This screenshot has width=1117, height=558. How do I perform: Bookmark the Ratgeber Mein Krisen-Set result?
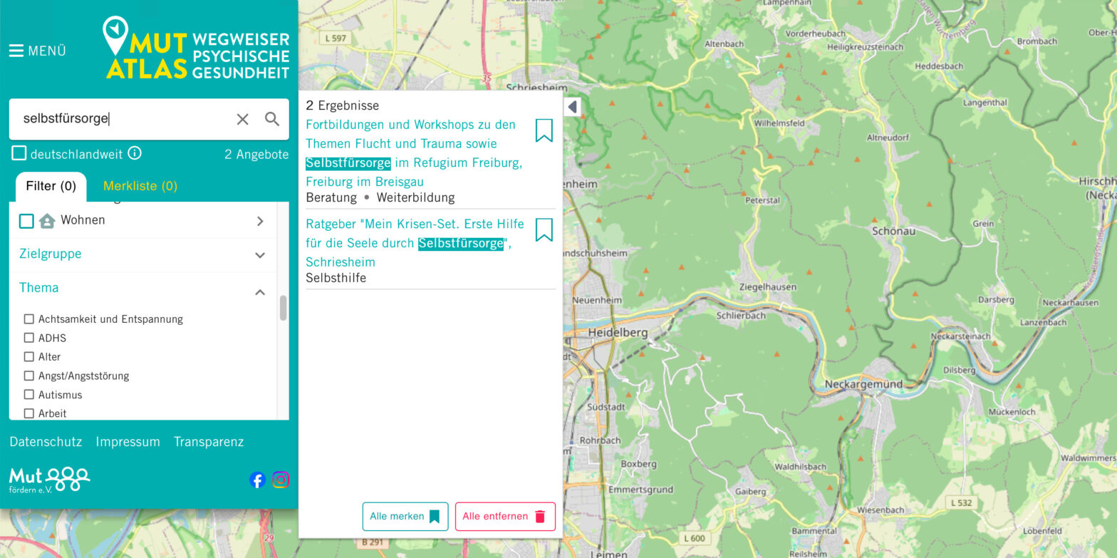click(x=544, y=229)
